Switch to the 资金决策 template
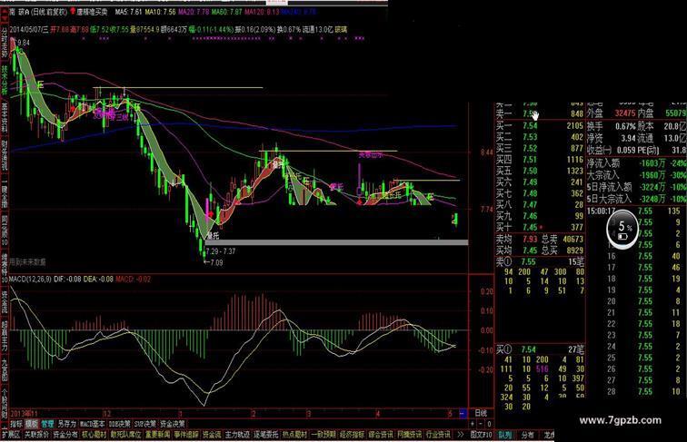Viewport: 687px width, 442px height. coord(172,424)
